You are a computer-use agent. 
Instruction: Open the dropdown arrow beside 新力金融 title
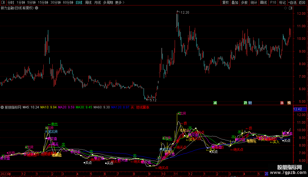(x=37, y=8)
